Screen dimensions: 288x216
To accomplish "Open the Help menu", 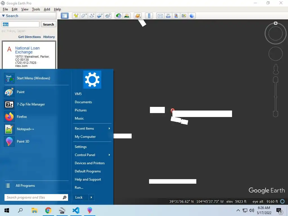I will (x=57, y=9).
